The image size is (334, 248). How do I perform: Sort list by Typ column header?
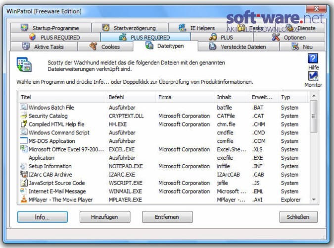[x=293, y=97]
